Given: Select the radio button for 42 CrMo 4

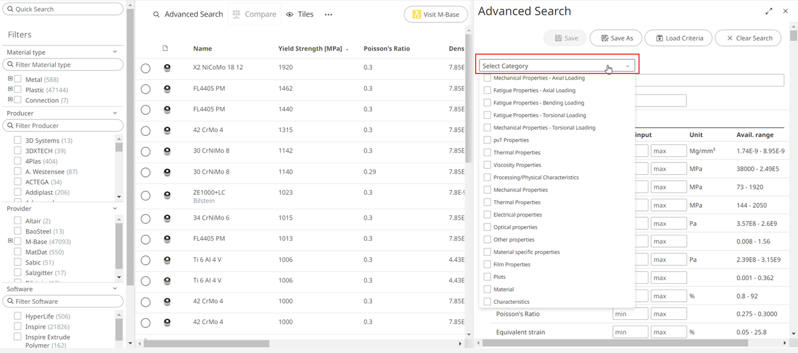Looking at the screenshot, I should [x=145, y=131].
